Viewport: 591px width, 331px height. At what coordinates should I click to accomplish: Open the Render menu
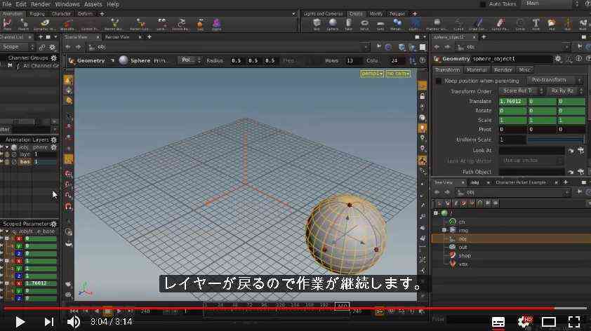pos(40,4)
